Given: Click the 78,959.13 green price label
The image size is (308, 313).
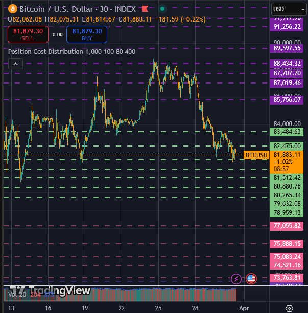Looking at the screenshot, I should [287, 213].
